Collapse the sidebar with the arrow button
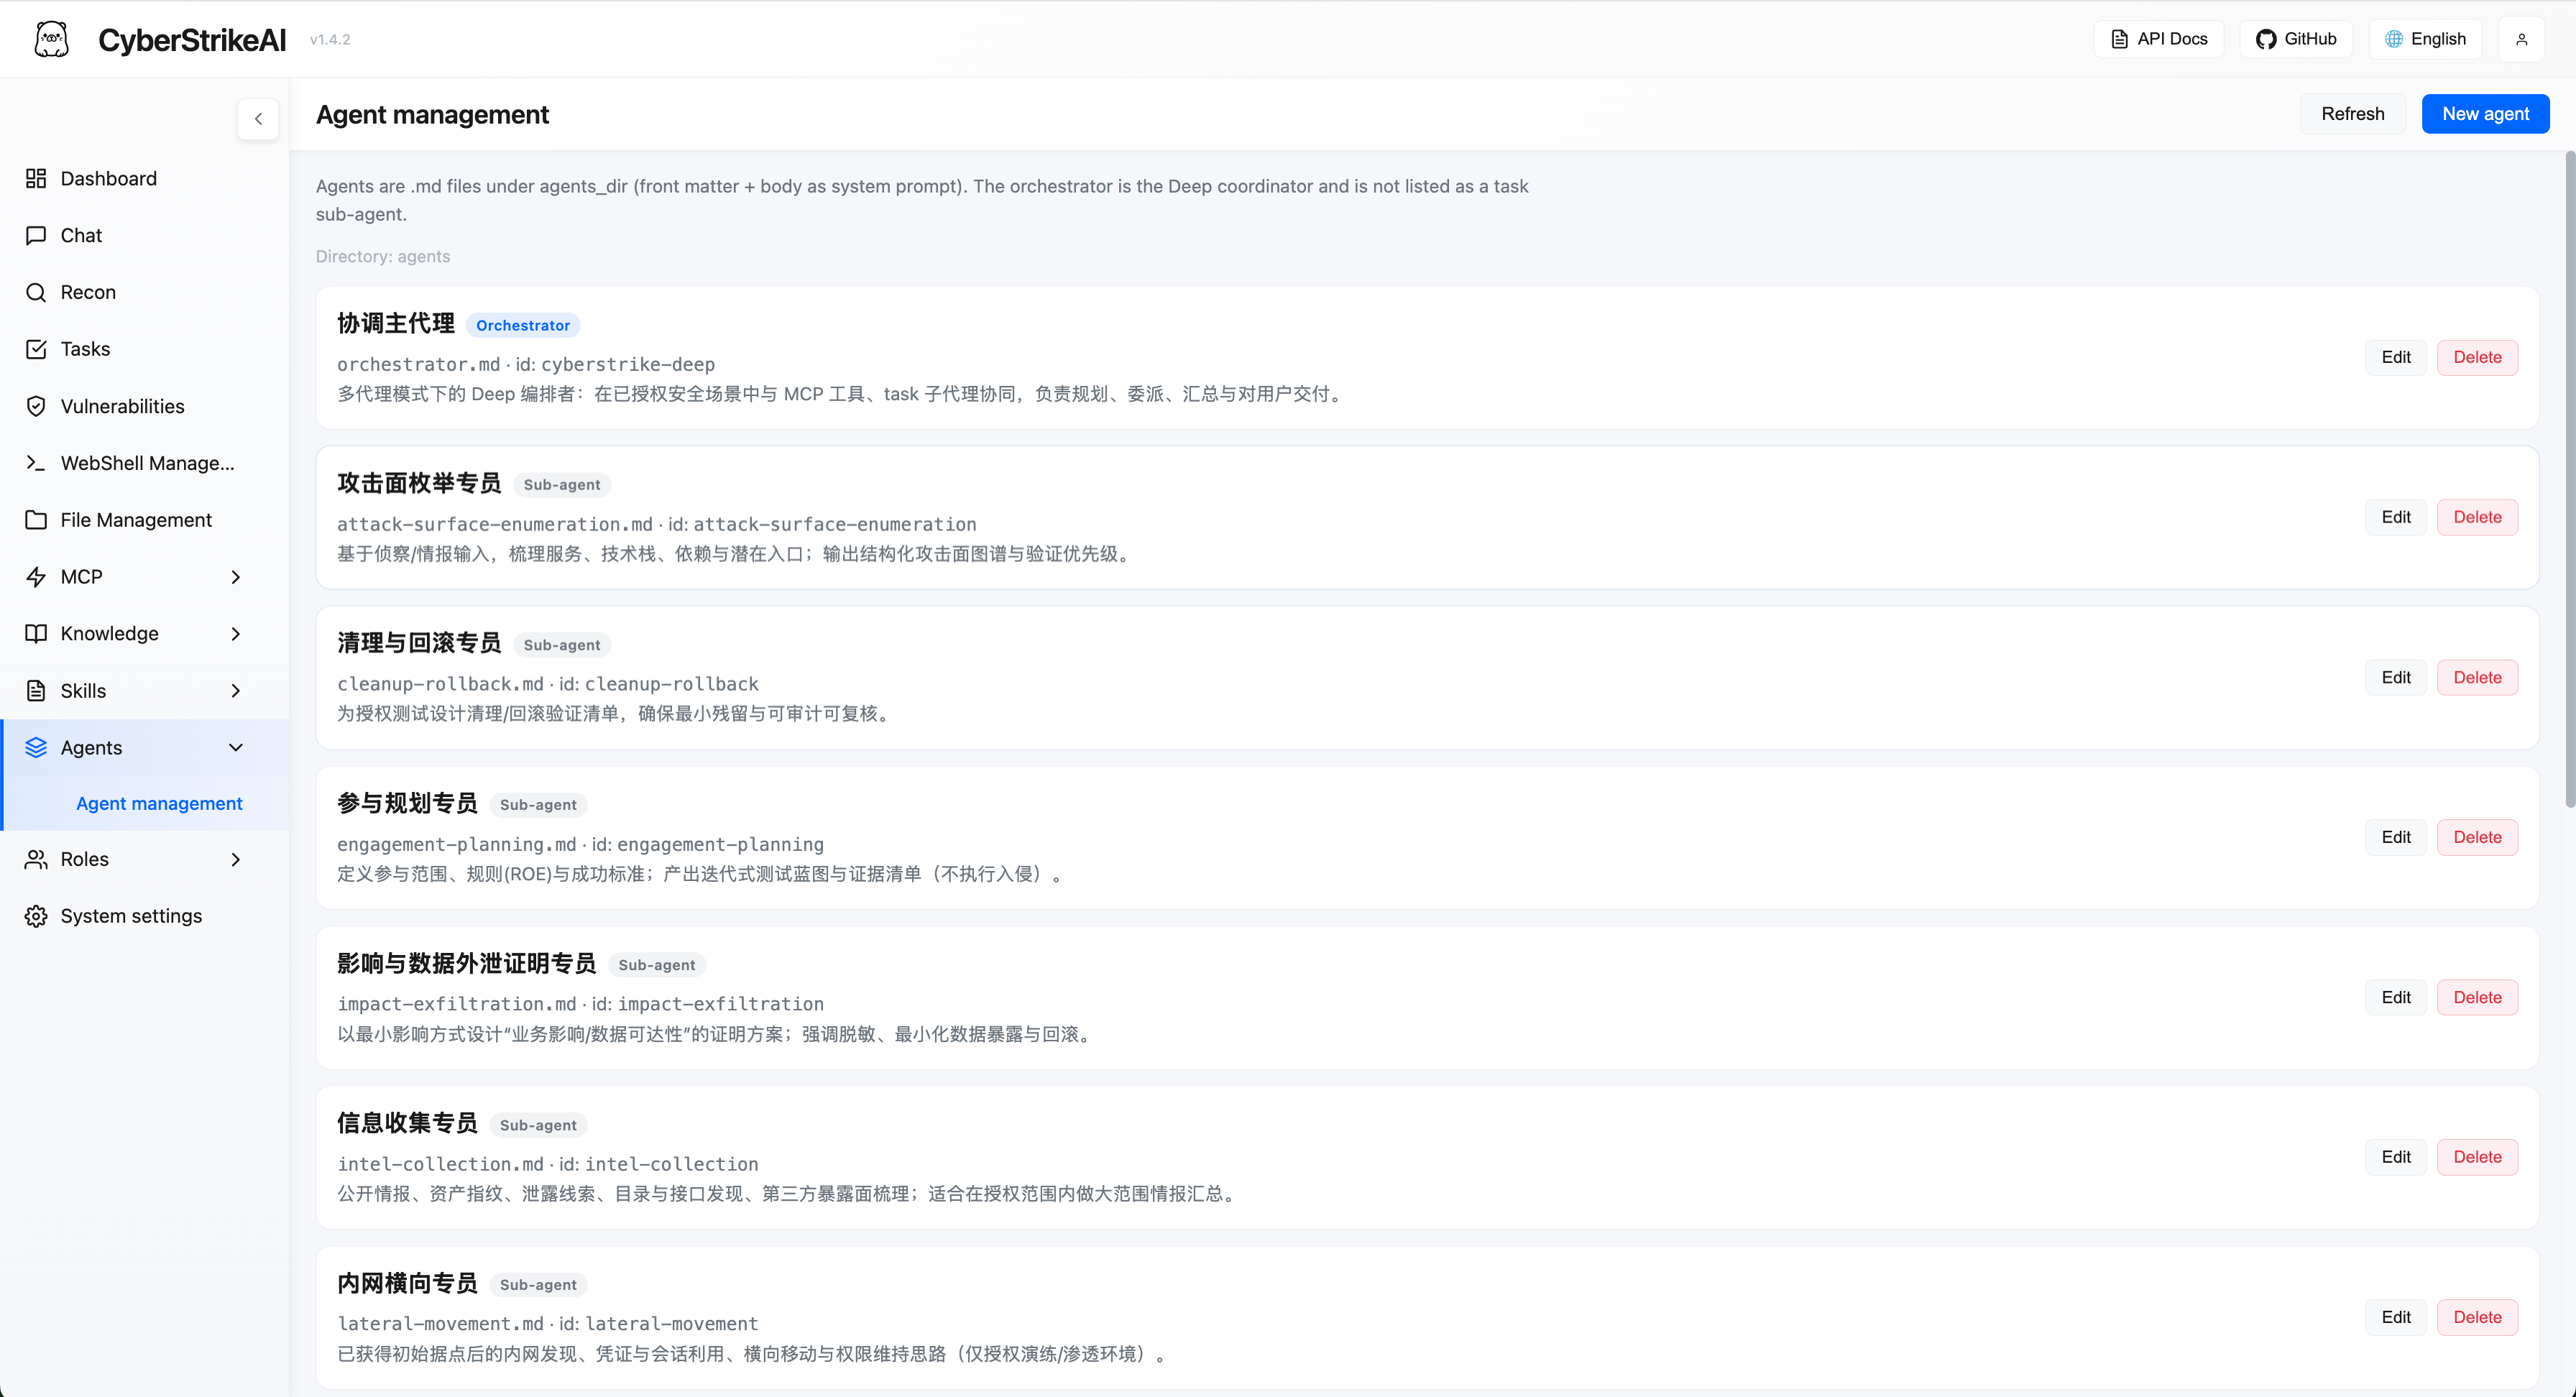 point(258,119)
